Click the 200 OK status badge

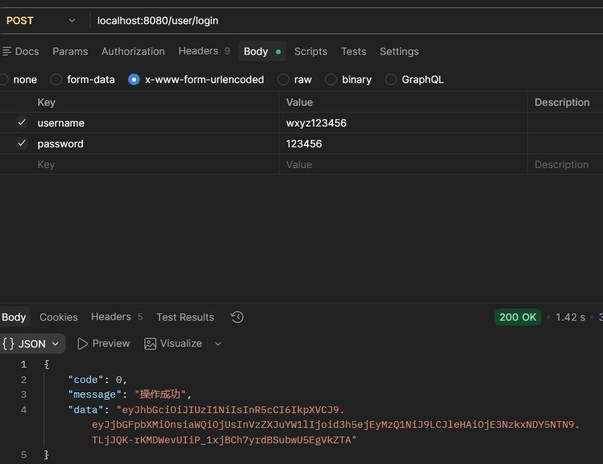coord(518,317)
